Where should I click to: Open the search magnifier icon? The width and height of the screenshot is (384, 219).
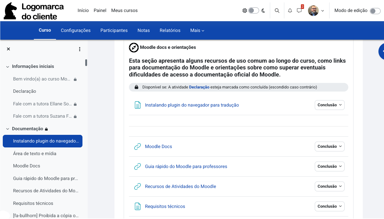pyautogui.click(x=277, y=10)
